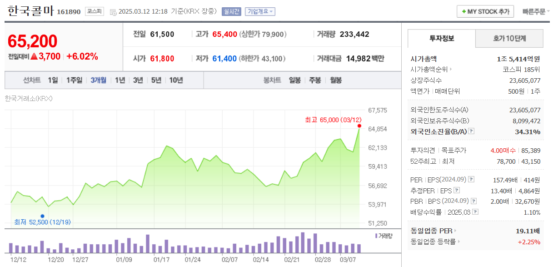Select the 1년 line chart period
This screenshot has height=267, width=553.
point(120,80)
